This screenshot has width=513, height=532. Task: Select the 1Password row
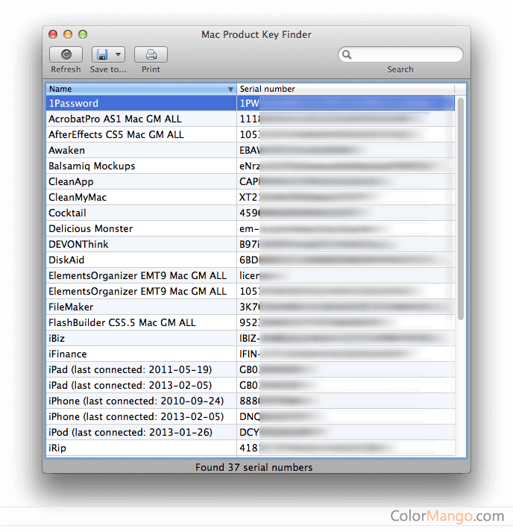click(x=73, y=104)
